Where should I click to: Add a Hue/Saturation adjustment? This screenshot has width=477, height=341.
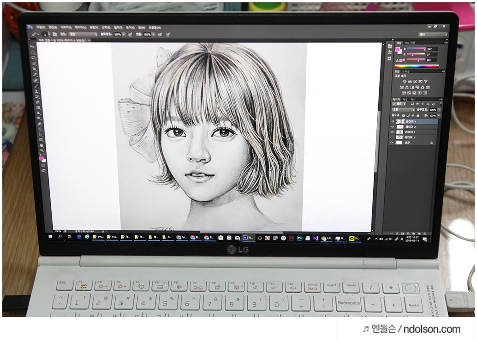tap(401, 87)
